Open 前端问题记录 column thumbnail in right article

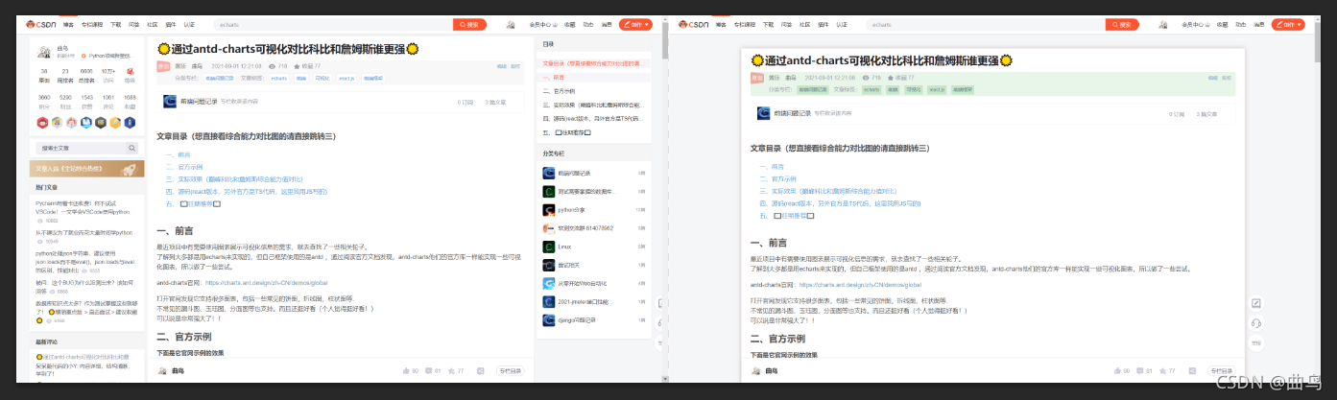point(763,112)
